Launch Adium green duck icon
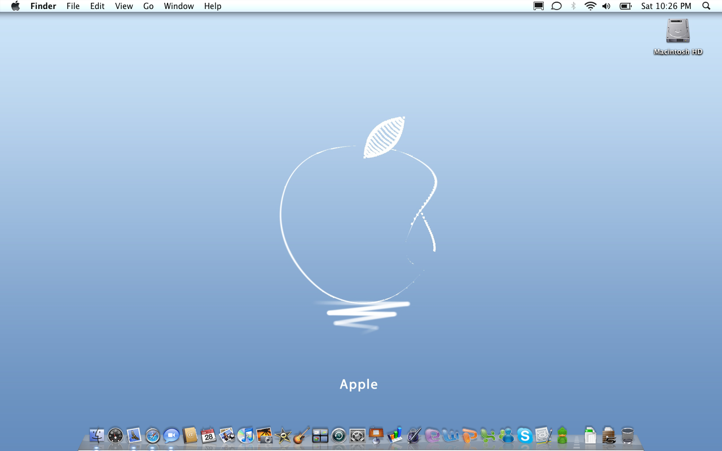 pos(562,435)
